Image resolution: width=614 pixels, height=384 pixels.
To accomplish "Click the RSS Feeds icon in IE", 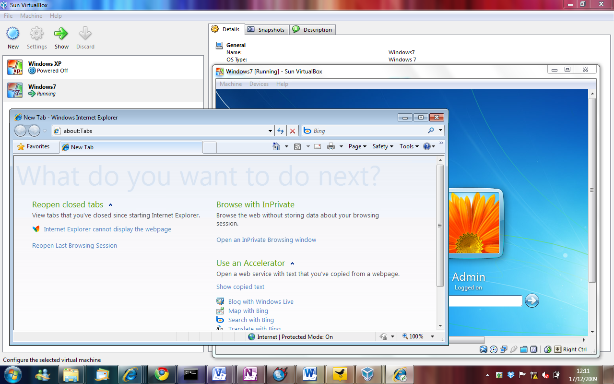I will (x=297, y=146).
